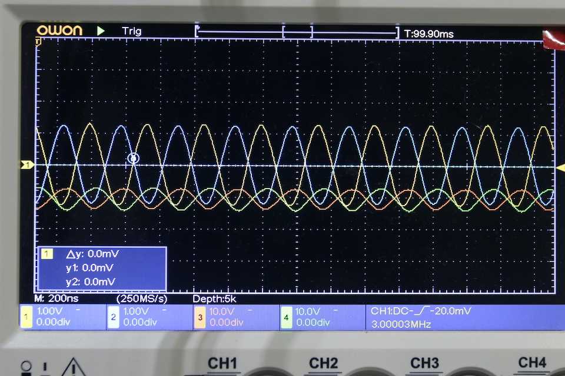The image size is (565, 376).
Task: Click the T:99.90ms horizontal position readout
Action: click(429, 34)
